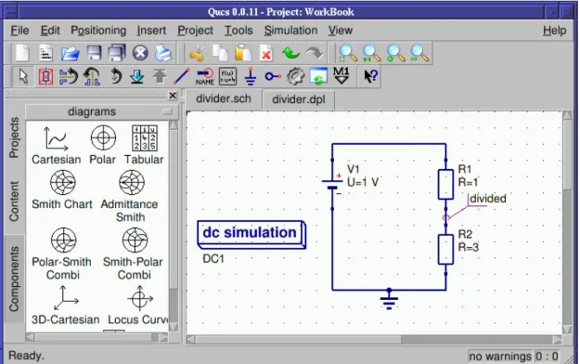Activate the select pointer tool
This screenshot has height=364, width=580.
pos(23,76)
